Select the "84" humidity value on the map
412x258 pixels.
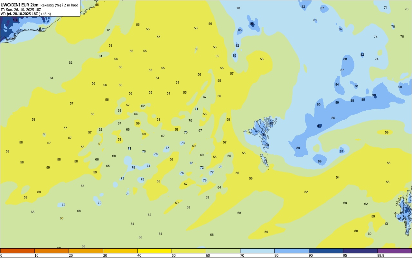point(337,85)
